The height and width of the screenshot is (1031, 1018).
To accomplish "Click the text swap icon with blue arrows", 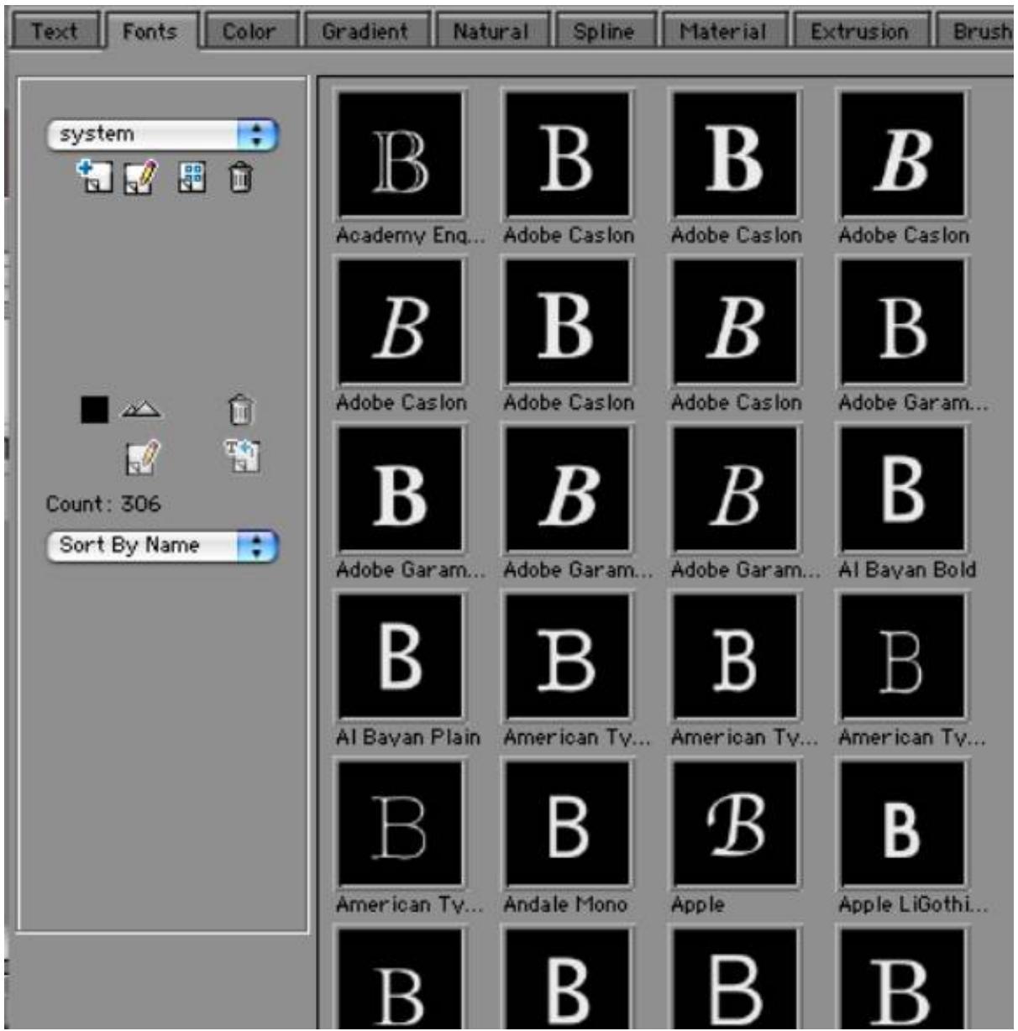I will [x=242, y=456].
